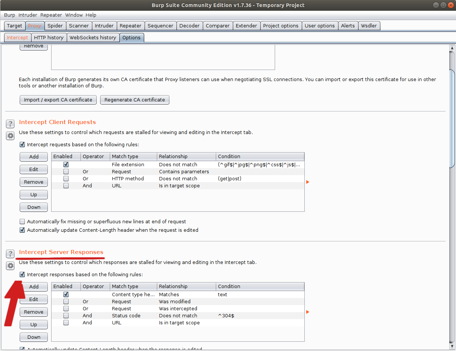The width and height of the screenshot is (456, 351).
Task: Click the Match type header in server responses table
Action: [133, 287]
